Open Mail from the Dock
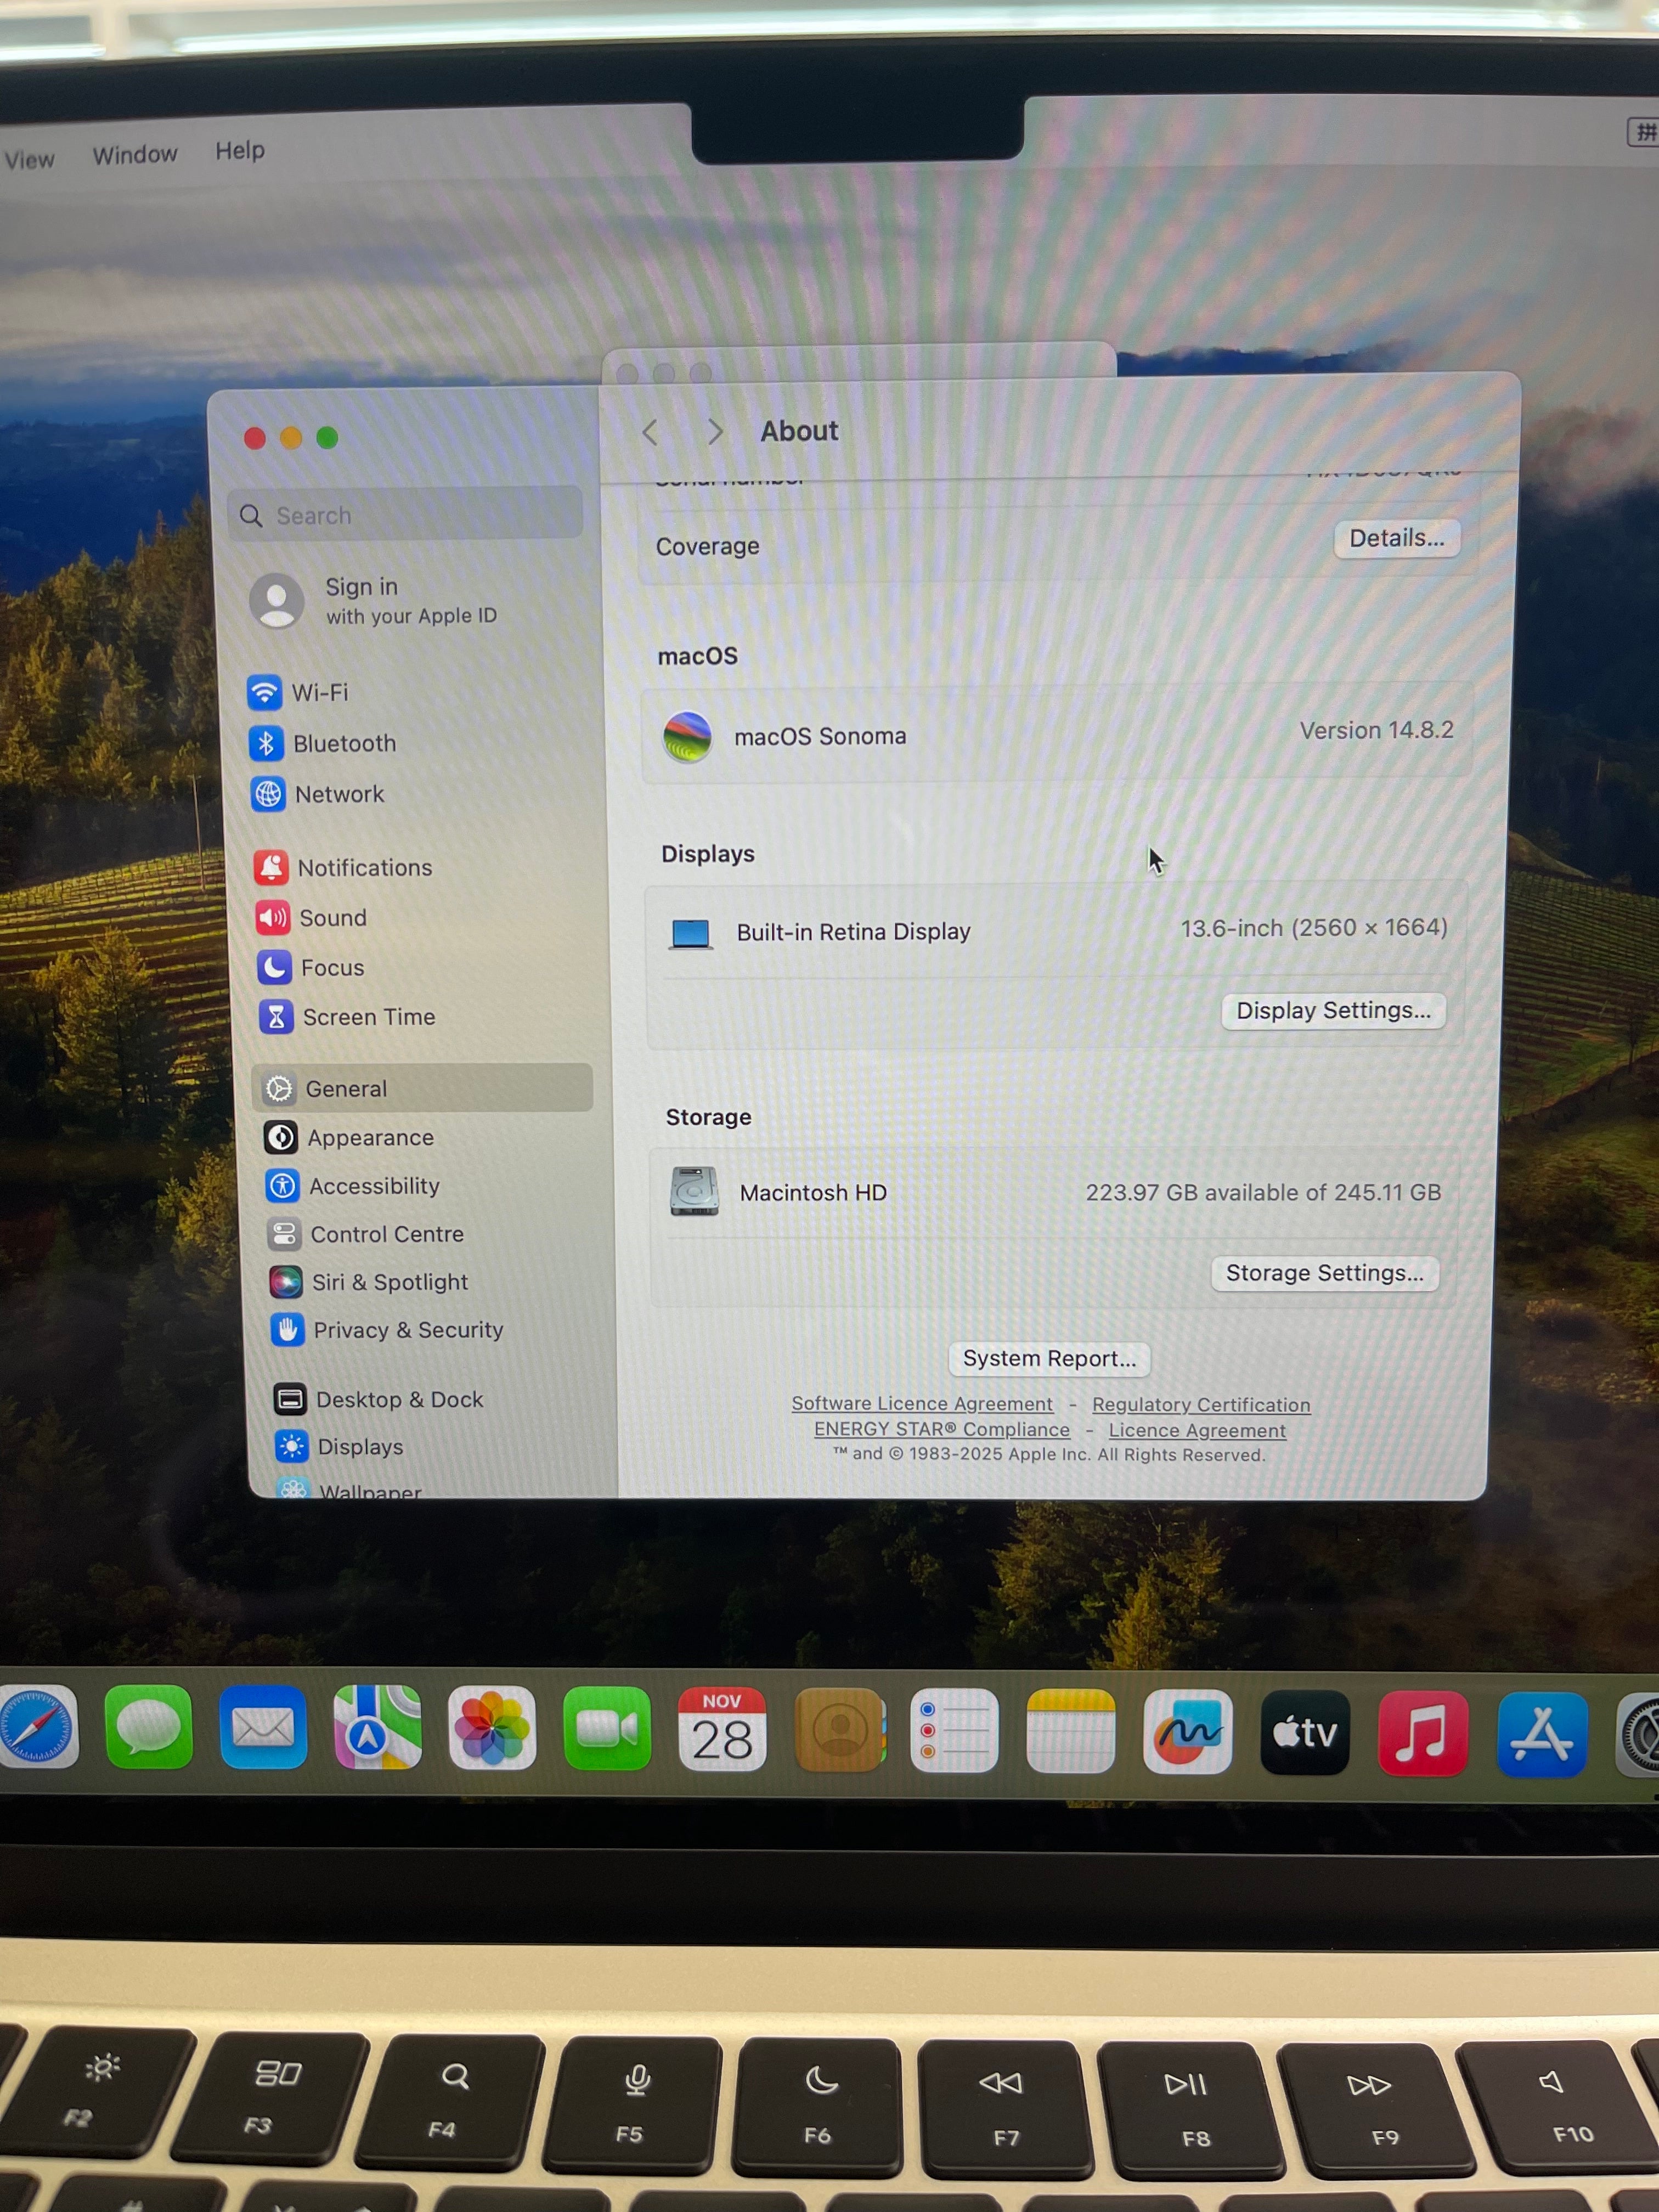Image resolution: width=1659 pixels, height=2212 pixels. (263, 1727)
